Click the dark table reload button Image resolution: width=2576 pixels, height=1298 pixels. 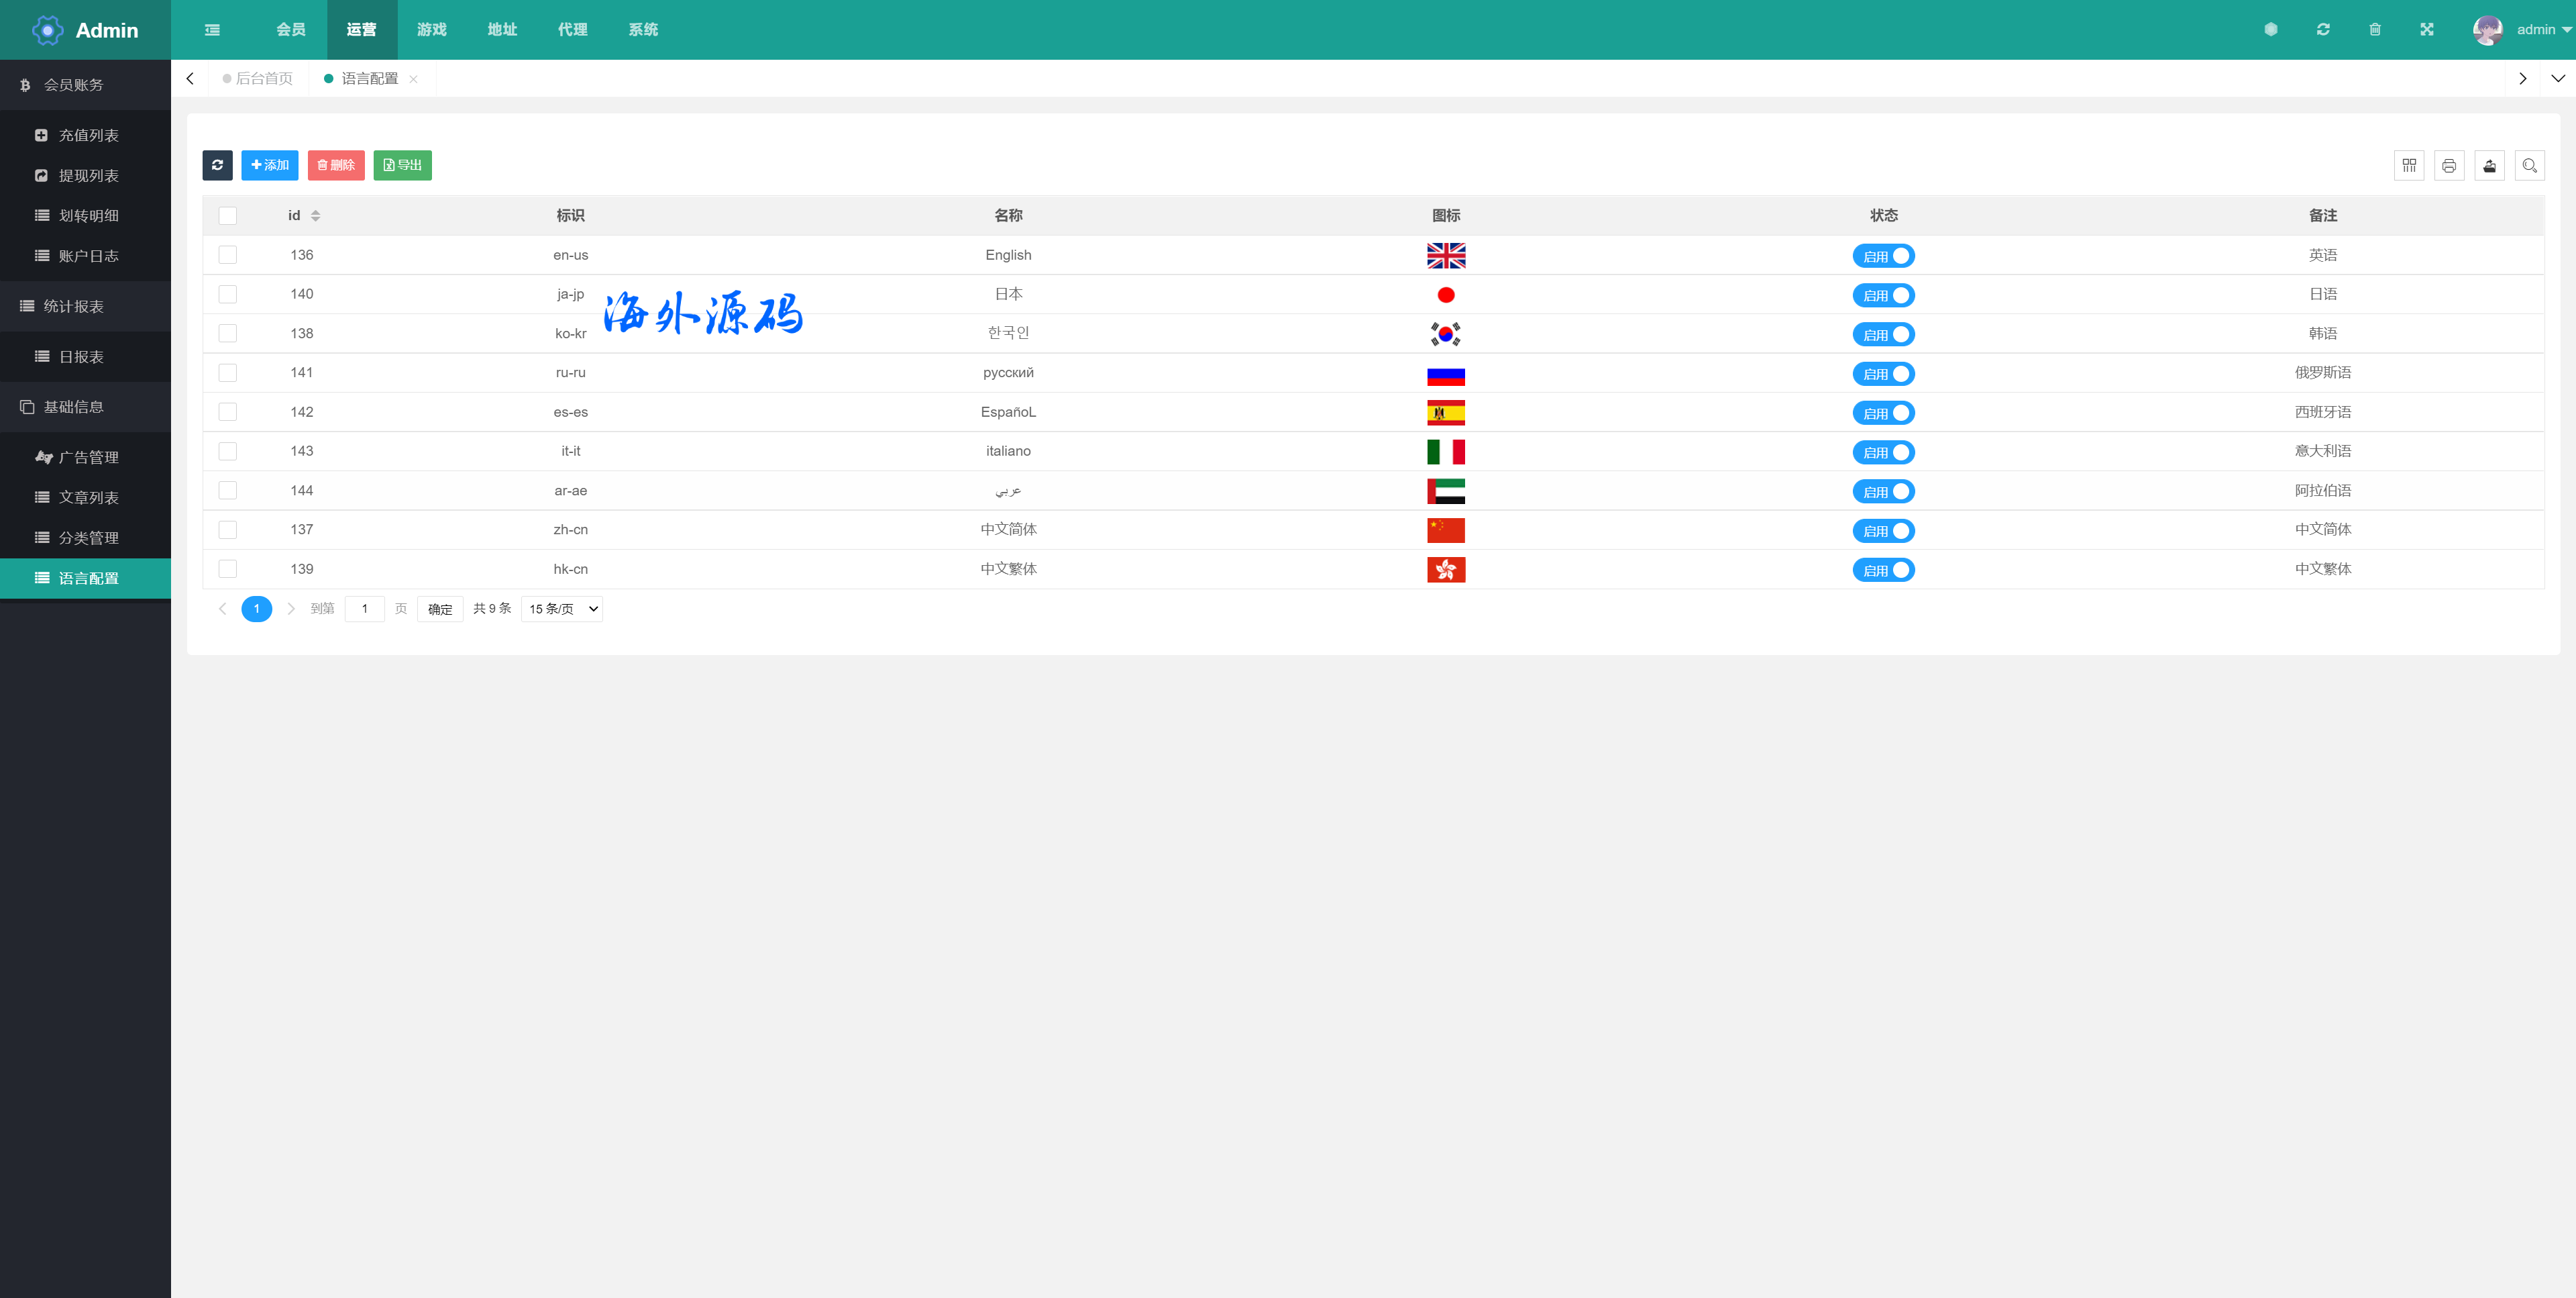(x=217, y=165)
